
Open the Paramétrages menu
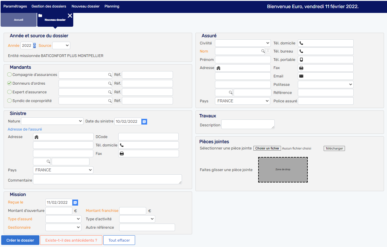tap(15, 6)
